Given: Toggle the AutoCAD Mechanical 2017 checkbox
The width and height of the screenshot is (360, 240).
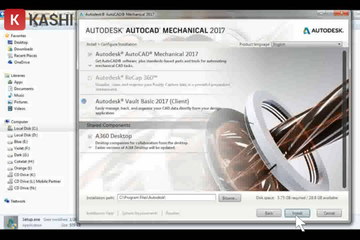Looking at the screenshot, I should 90,54.
